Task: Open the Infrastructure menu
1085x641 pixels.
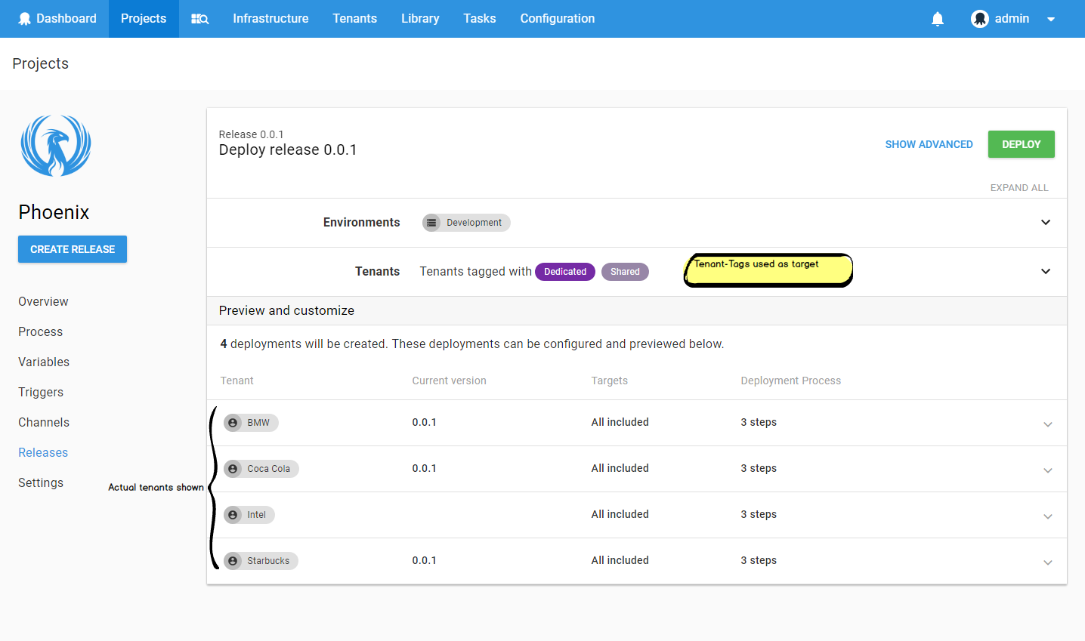Action: click(x=270, y=18)
